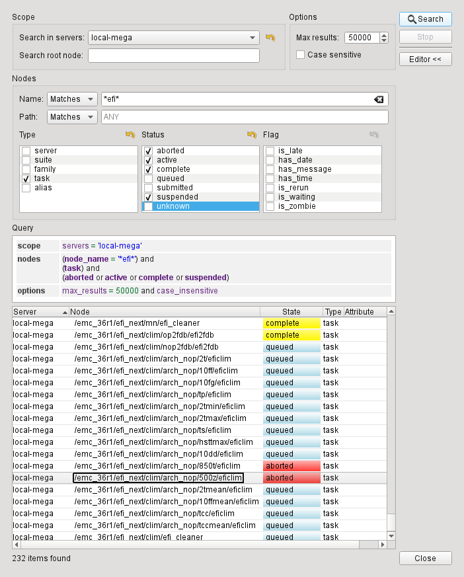The image size is (464, 577).
Task: Clear the Name filter text
Action: [x=378, y=99]
